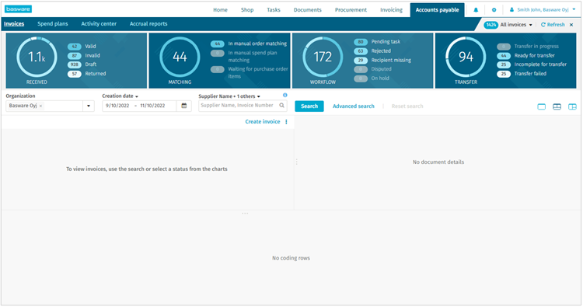
Task: Expand the Organization dropdown arrow
Action: 89,106
